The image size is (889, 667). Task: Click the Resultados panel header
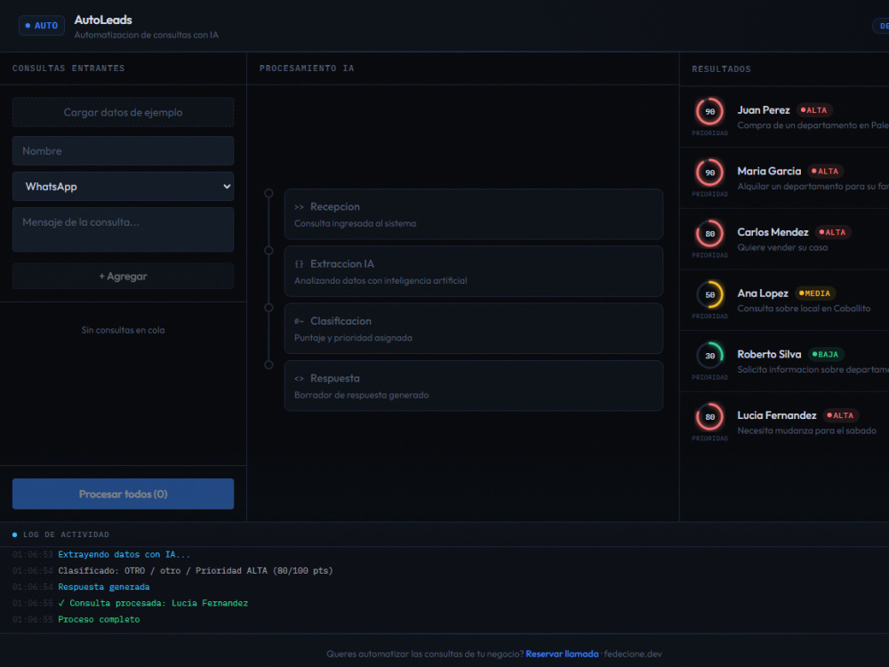point(784,69)
